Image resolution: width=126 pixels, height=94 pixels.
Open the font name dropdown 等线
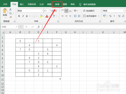42,11
